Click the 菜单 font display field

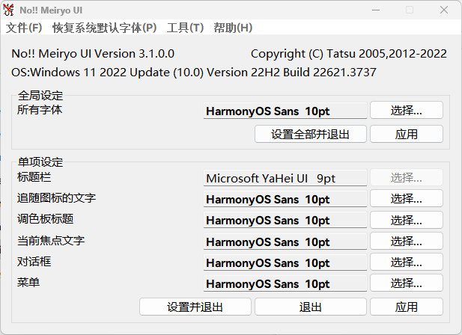click(285, 284)
